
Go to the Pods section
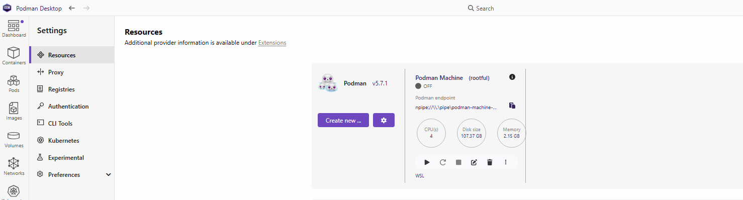pos(14,84)
